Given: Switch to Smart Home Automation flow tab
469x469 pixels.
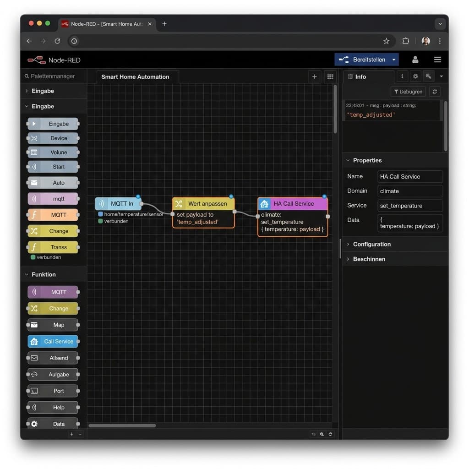Looking at the screenshot, I should [137, 77].
